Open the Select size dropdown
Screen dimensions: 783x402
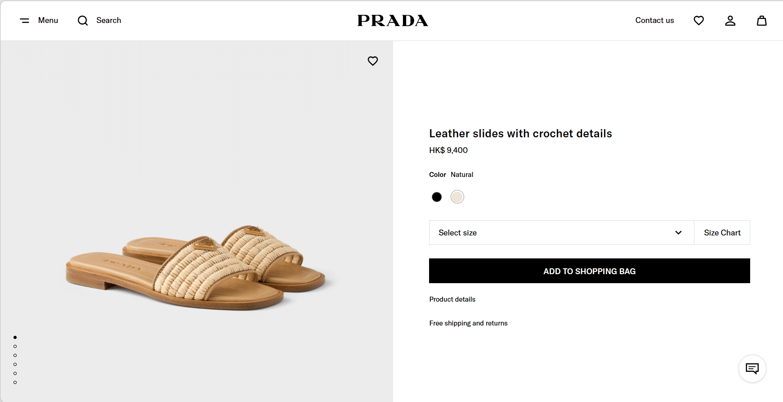click(561, 233)
